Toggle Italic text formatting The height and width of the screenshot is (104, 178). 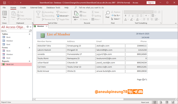(x=129, y=15)
